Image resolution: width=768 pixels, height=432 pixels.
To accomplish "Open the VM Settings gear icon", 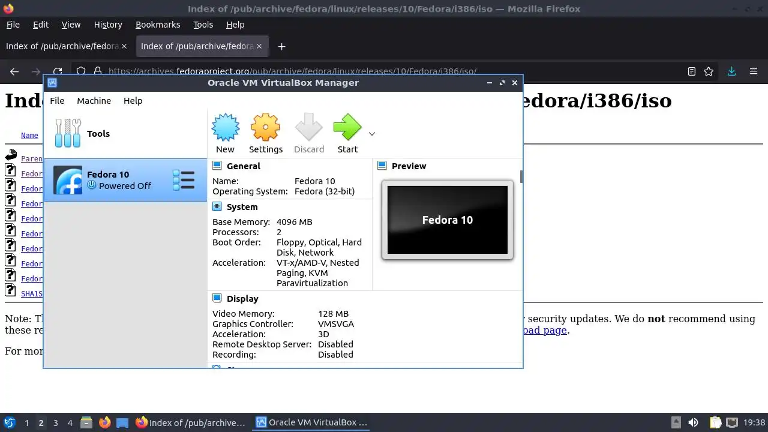I will point(266,127).
